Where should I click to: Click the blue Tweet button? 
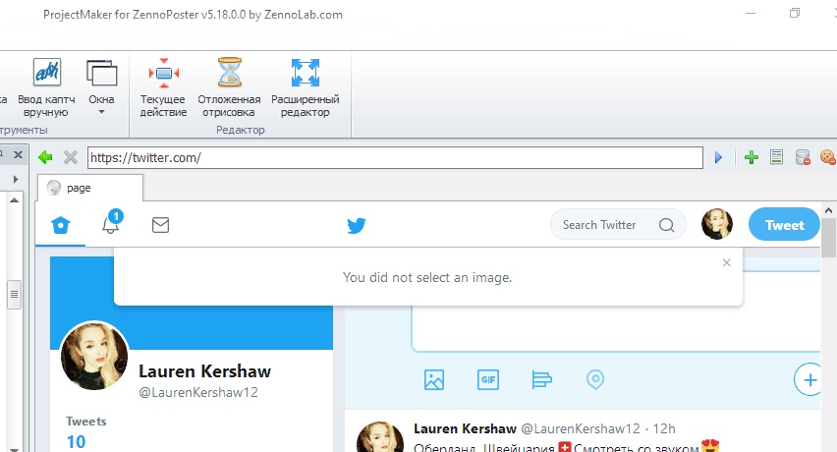(x=784, y=225)
